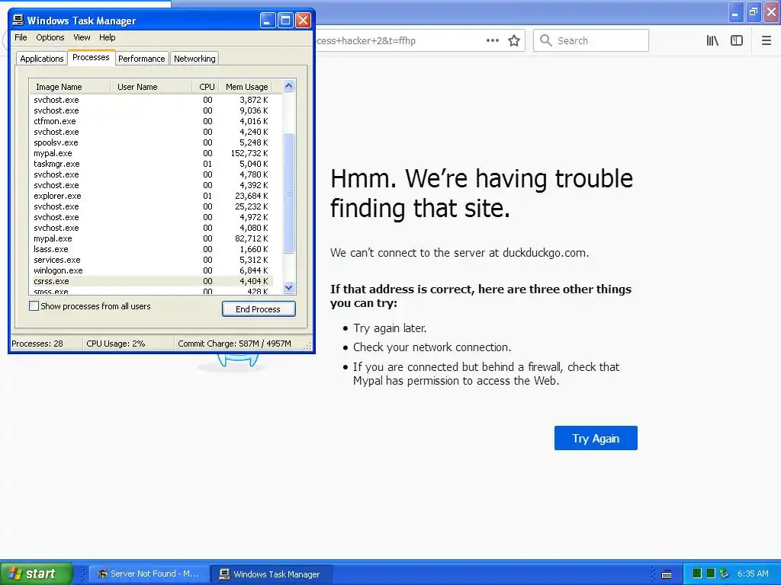Toggle the browser sidebar icon
781x585 pixels.
coord(737,40)
